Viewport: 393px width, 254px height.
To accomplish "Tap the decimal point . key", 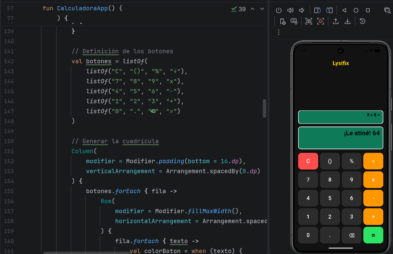I will [330, 235].
